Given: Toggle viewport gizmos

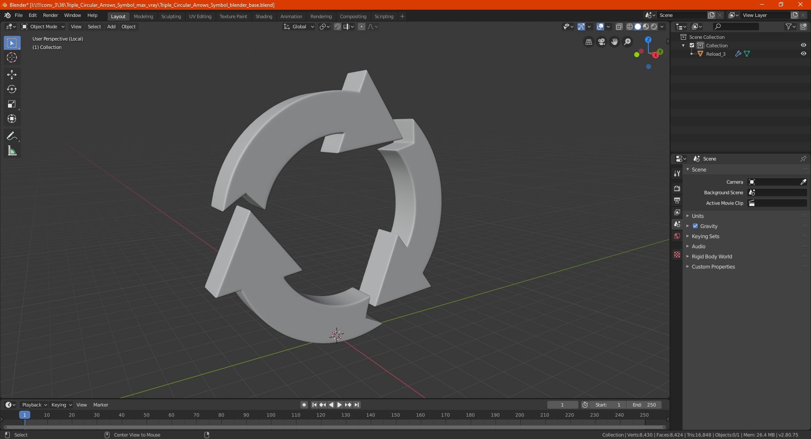Looking at the screenshot, I should coord(581,27).
